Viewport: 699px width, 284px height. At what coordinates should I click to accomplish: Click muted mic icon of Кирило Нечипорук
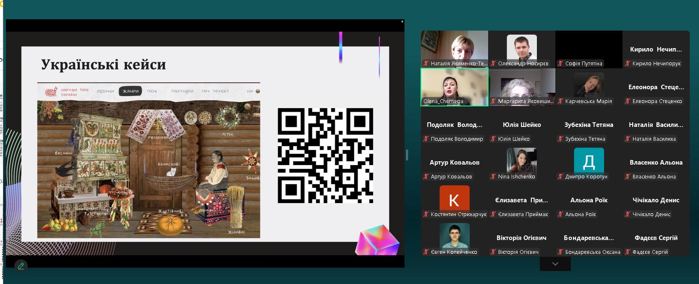coord(628,64)
